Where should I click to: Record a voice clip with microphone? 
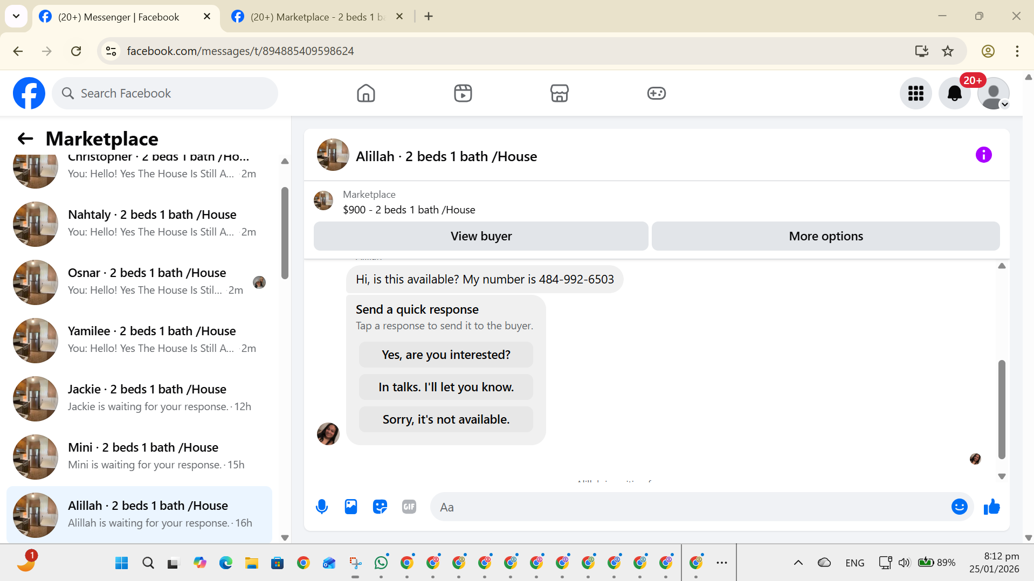(322, 507)
